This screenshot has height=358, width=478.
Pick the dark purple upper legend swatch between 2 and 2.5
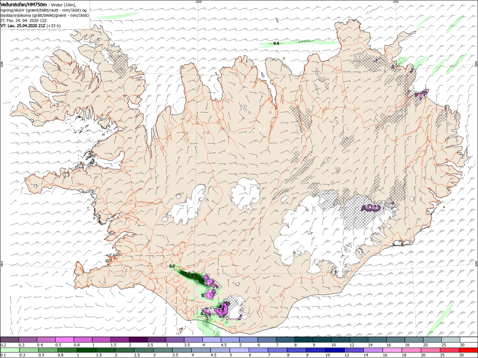138,340
